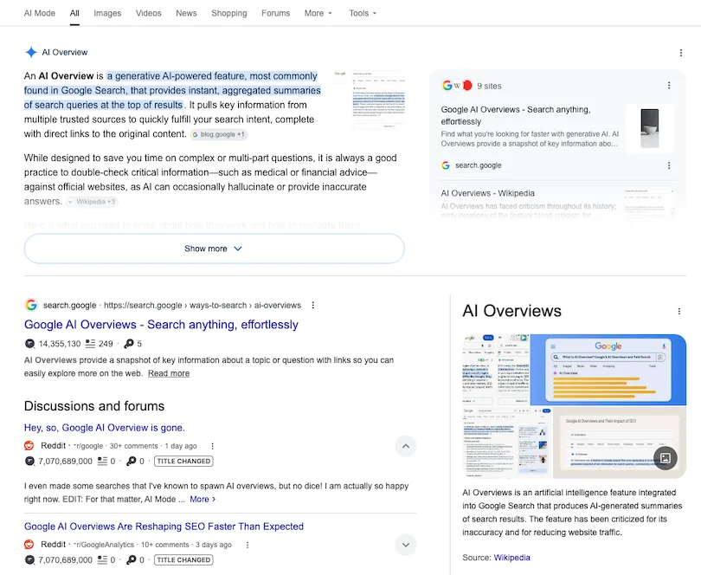This screenshot has width=701, height=575.
Task: Open the News tab
Action: [x=186, y=13]
